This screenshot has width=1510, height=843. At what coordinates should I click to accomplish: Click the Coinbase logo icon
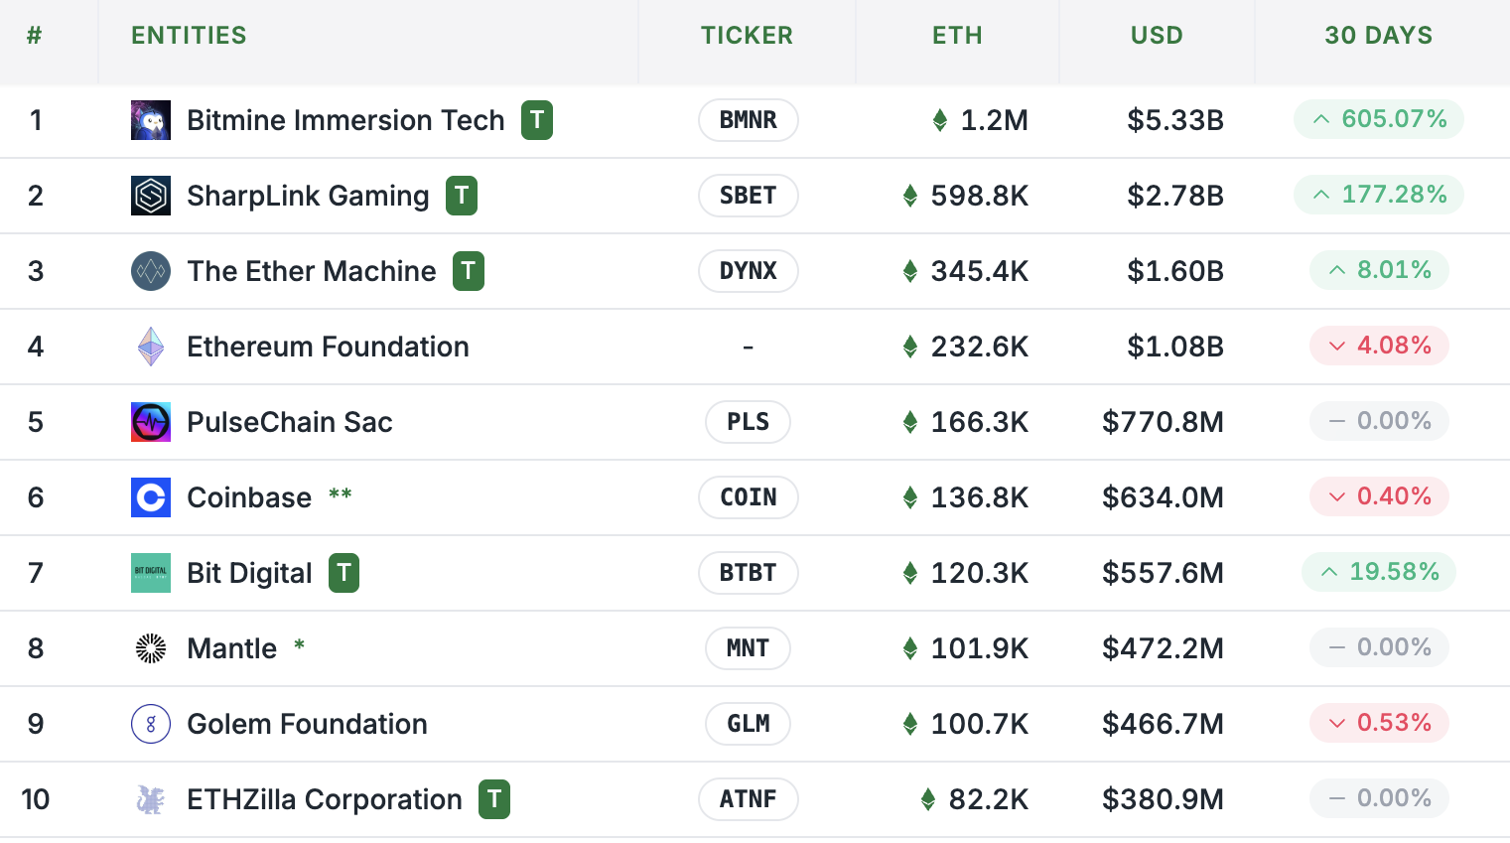point(151,497)
